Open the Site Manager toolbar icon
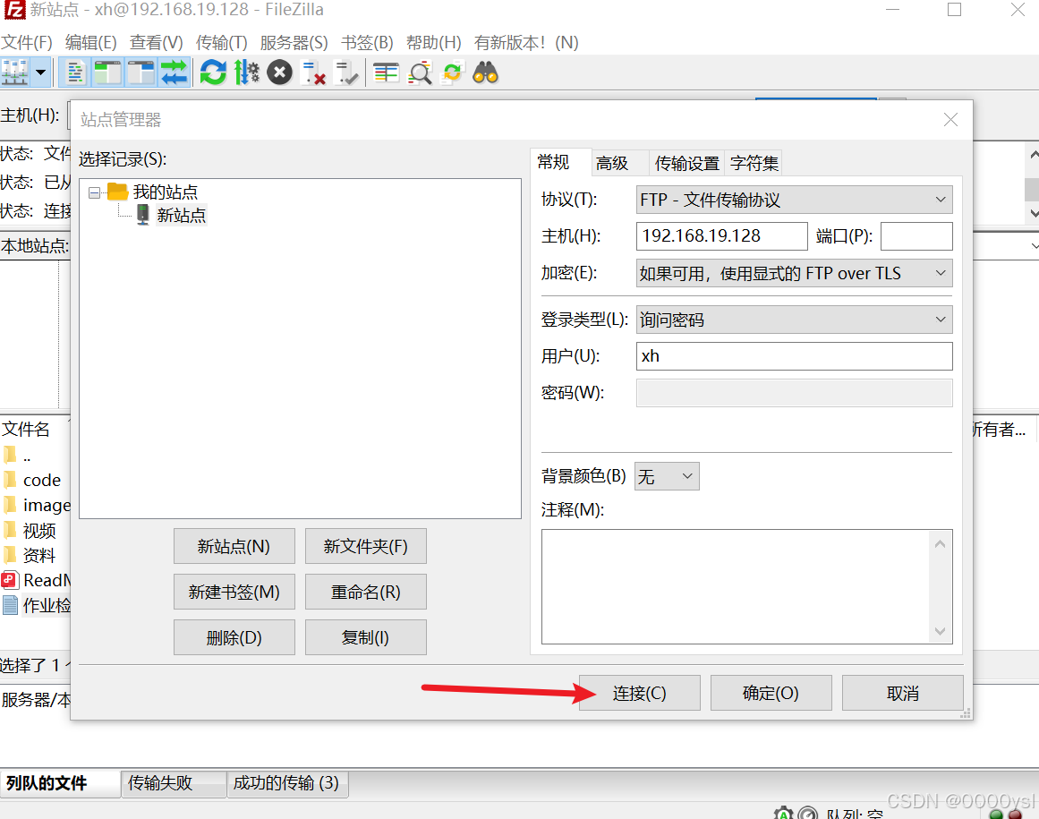The height and width of the screenshot is (819, 1039). 14,73
